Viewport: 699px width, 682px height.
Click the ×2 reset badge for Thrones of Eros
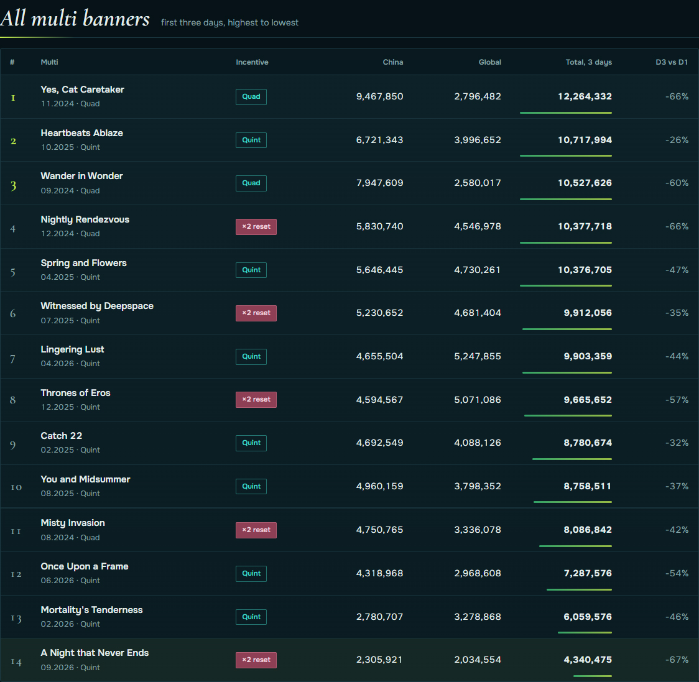[256, 399]
